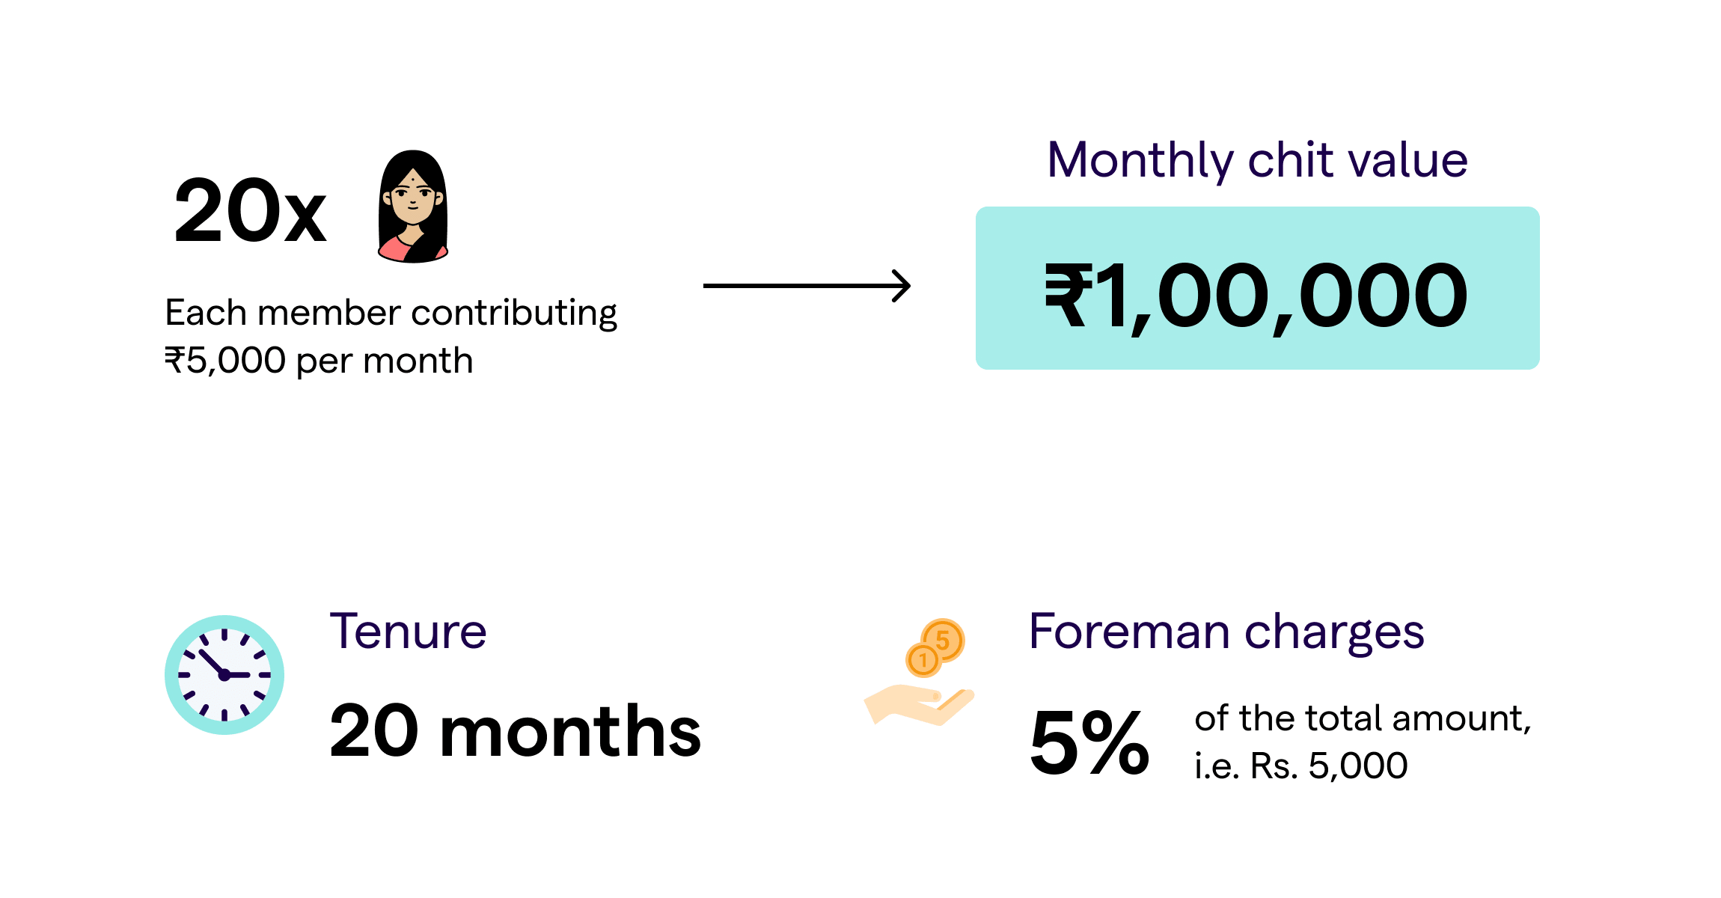Image resolution: width=1721 pixels, height=898 pixels.
Task: Select the gold coin marked 5
Action: tap(944, 639)
